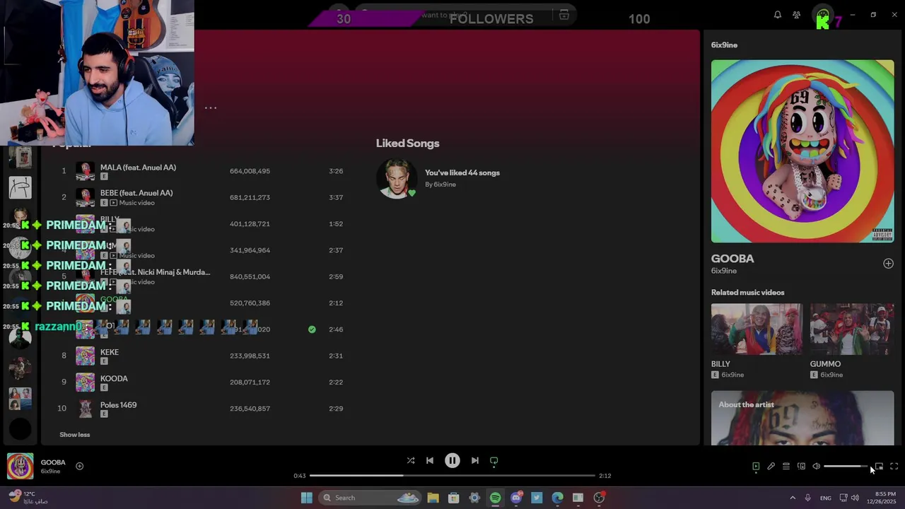Open Microsoft Edge from the taskbar
This screenshot has height=509, width=905.
pos(558,498)
